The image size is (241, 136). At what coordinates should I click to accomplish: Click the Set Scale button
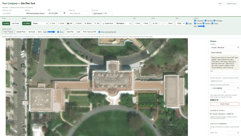tap(32, 32)
